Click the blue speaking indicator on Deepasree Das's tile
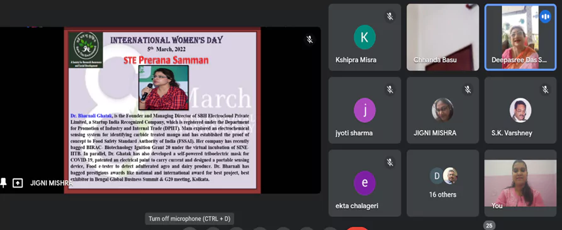The height and width of the screenshot is (230, 562). pos(545,16)
